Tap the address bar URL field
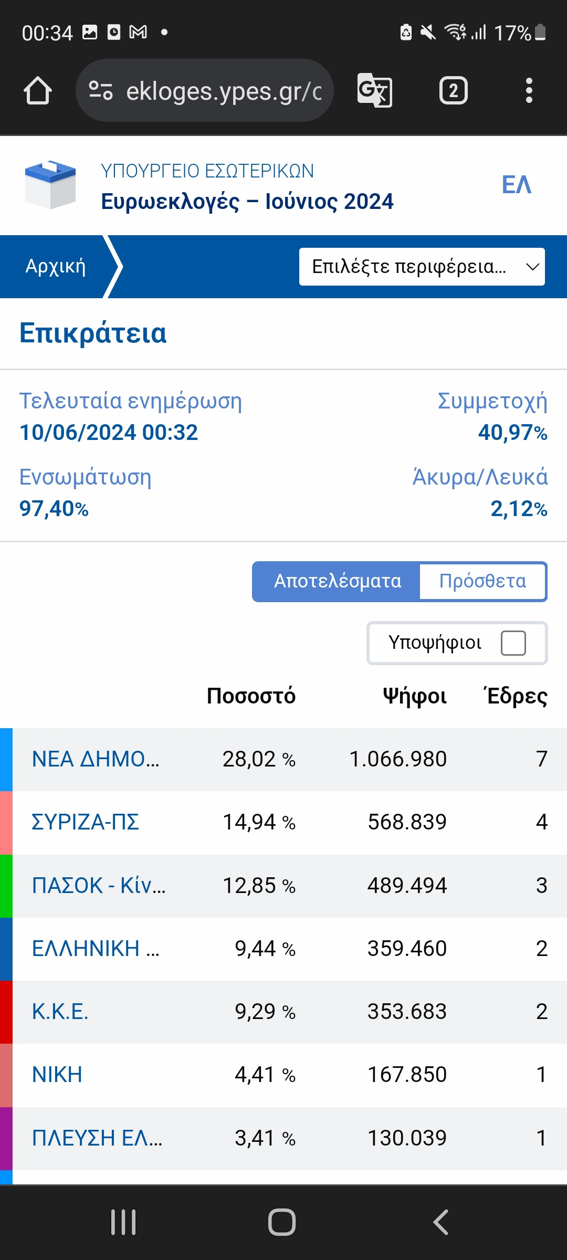 (x=224, y=91)
